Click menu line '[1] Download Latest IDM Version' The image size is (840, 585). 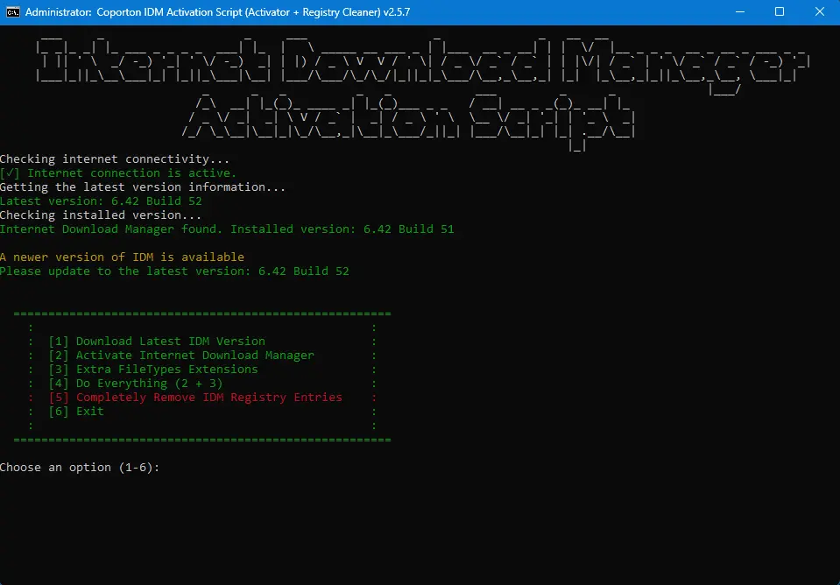tap(157, 342)
